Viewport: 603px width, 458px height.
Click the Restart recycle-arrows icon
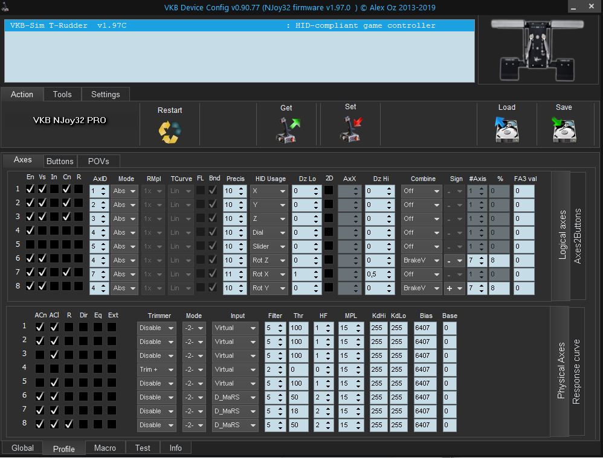pos(170,132)
